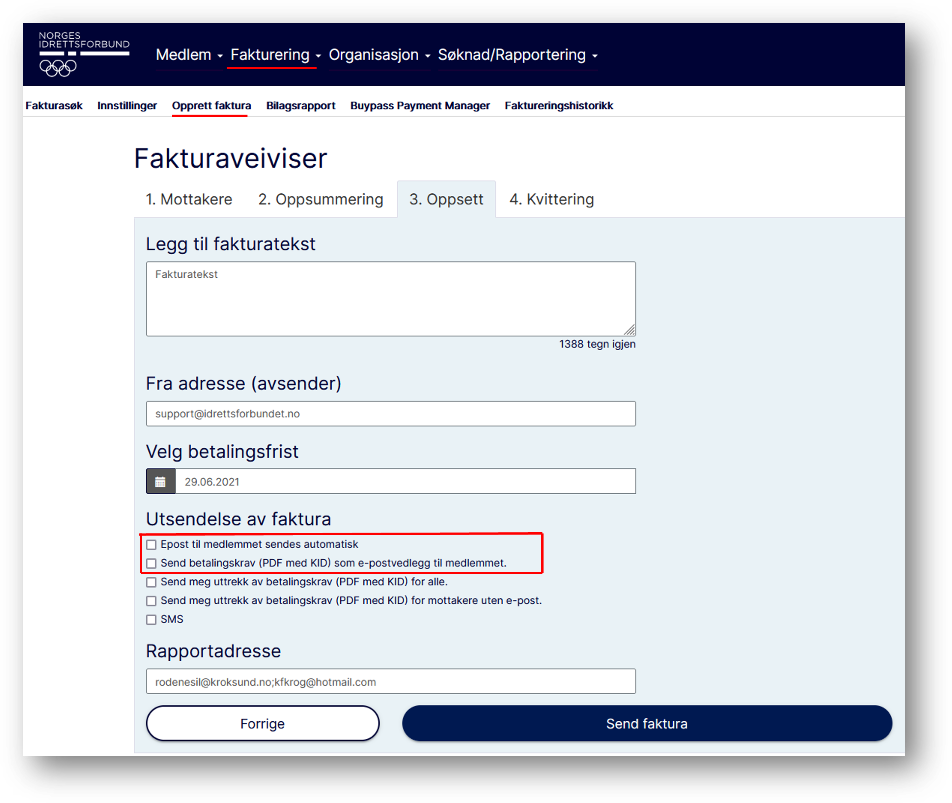Image resolution: width=952 pixels, height=803 pixels.
Task: Open the Fakturering dropdown menu
Action: [275, 55]
